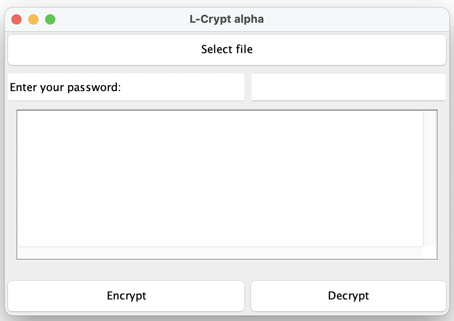The image size is (454, 321).
Task: Close the L-Crypt alpha window
Action: point(16,19)
